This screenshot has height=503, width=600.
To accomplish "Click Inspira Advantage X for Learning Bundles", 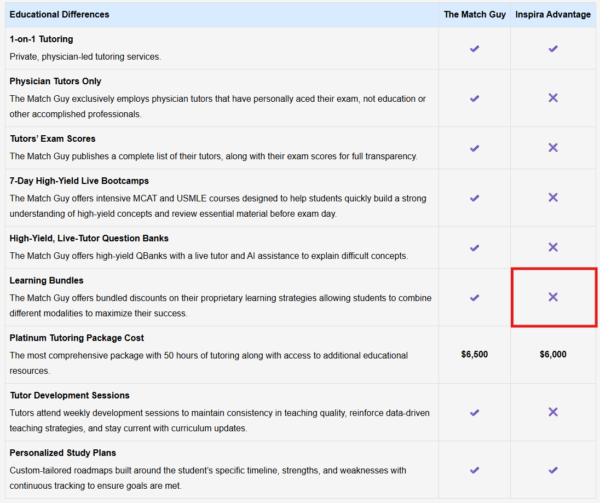I will [553, 297].
